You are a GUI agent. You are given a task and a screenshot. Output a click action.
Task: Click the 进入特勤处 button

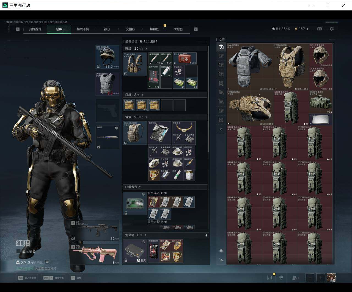coord(27,278)
